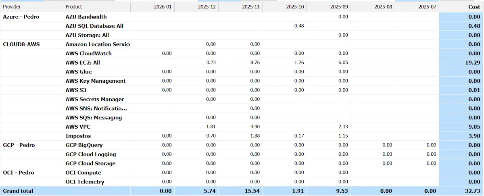Click the 2025-11 column header
The image size is (484, 196).
(x=240, y=7)
